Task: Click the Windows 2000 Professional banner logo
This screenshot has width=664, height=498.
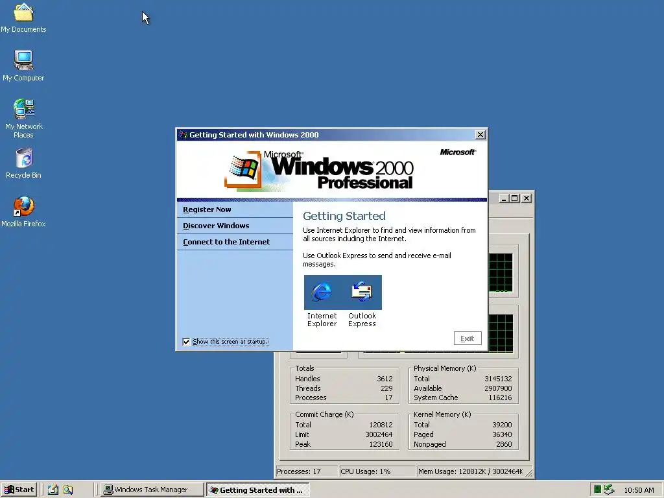Action: 318,171
